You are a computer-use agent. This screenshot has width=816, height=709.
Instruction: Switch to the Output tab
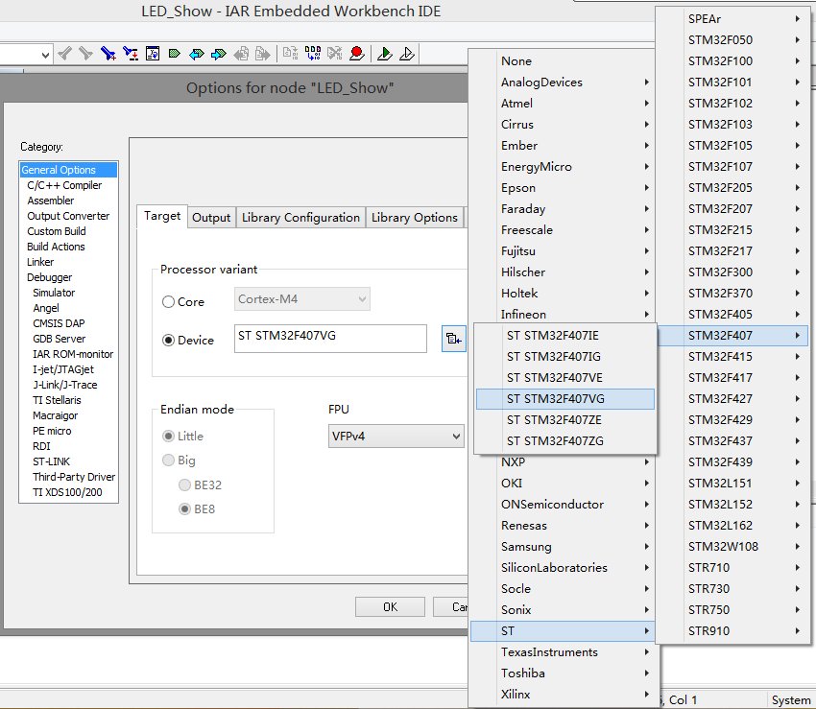pyautogui.click(x=211, y=218)
